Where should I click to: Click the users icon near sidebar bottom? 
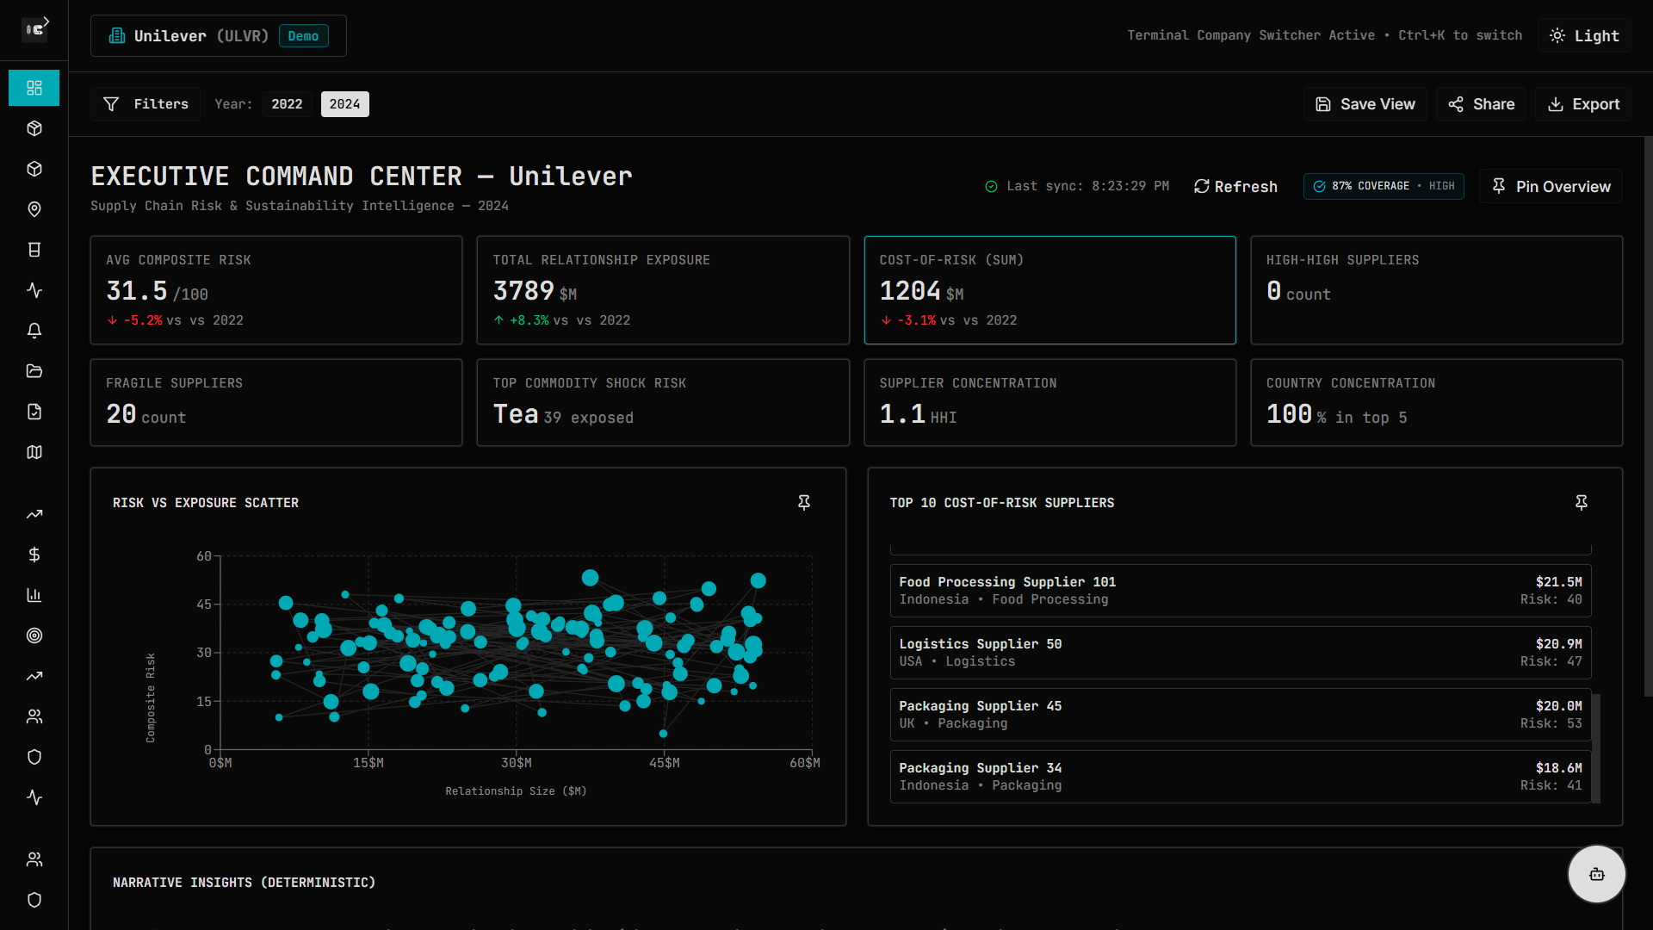click(34, 859)
